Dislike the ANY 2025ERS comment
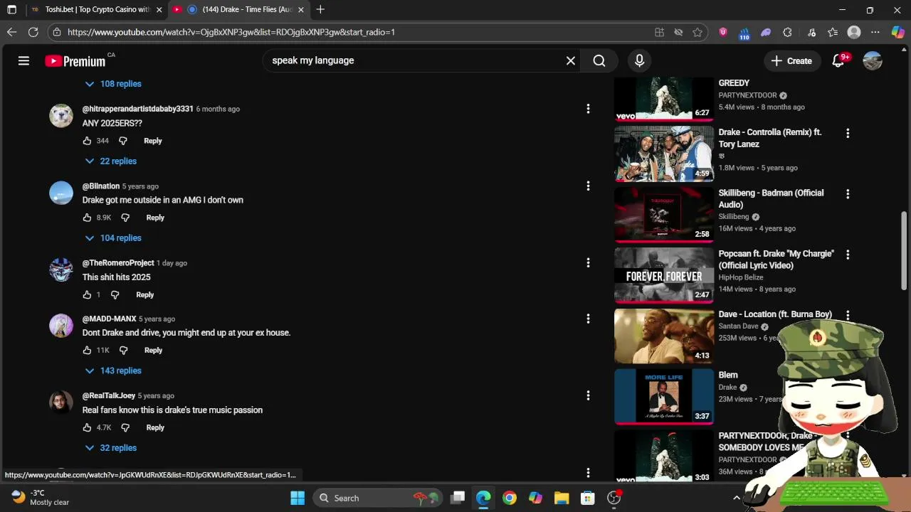911x512 pixels. click(123, 141)
